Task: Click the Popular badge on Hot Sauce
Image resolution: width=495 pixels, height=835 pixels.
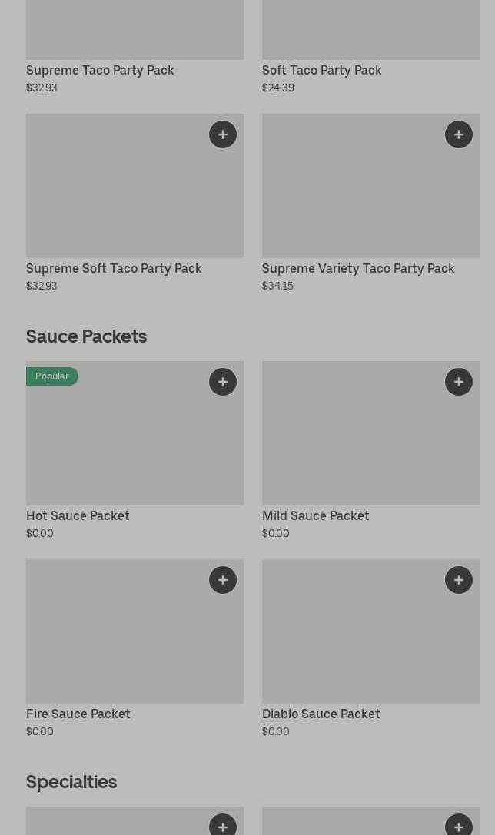Action: [x=52, y=376]
